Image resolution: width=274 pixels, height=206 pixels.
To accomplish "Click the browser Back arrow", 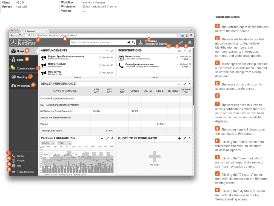I will click(12, 35).
